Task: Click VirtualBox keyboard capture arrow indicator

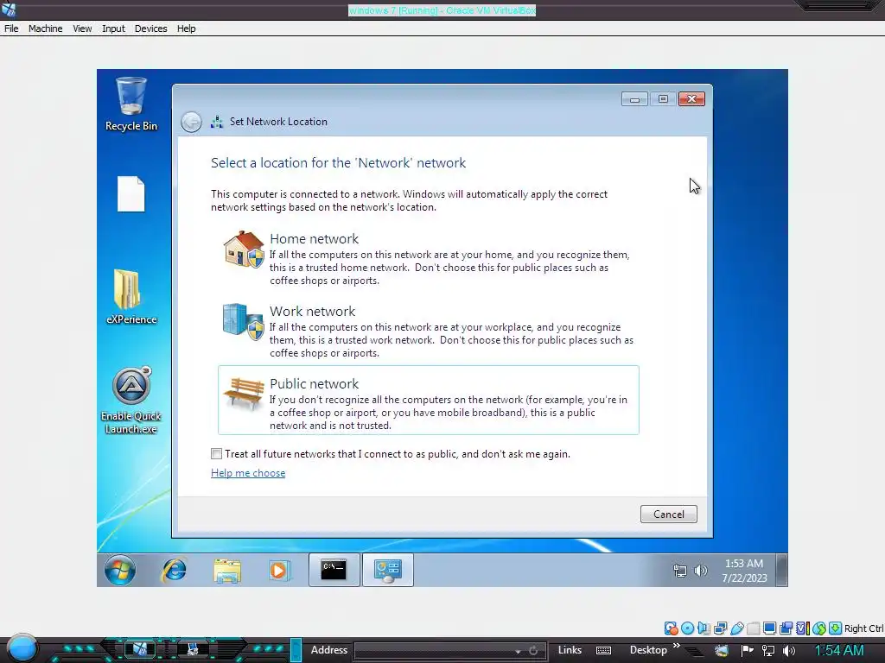Action: coord(836,628)
